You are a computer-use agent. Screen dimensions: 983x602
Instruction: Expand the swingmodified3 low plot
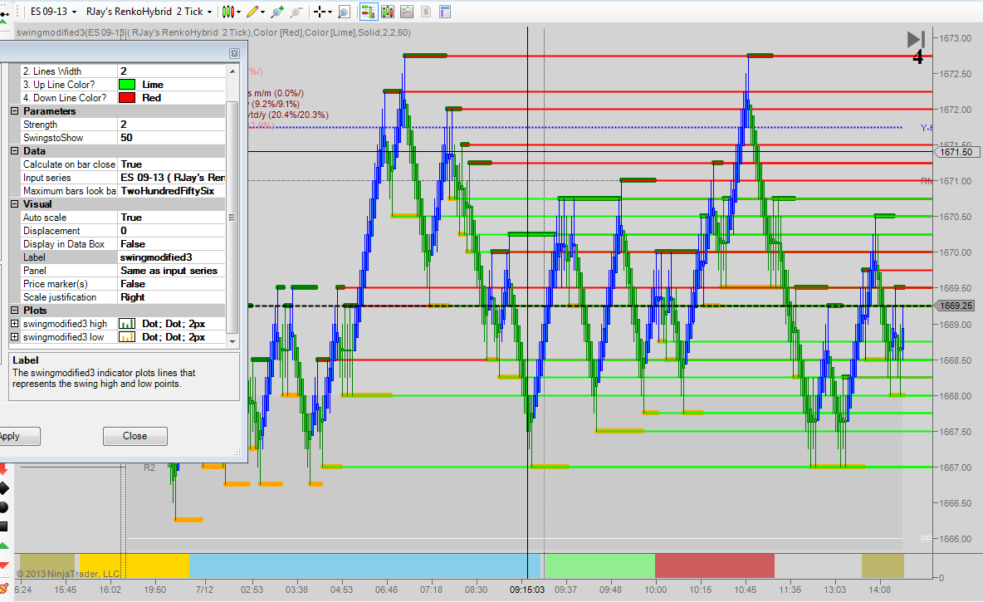click(x=14, y=337)
